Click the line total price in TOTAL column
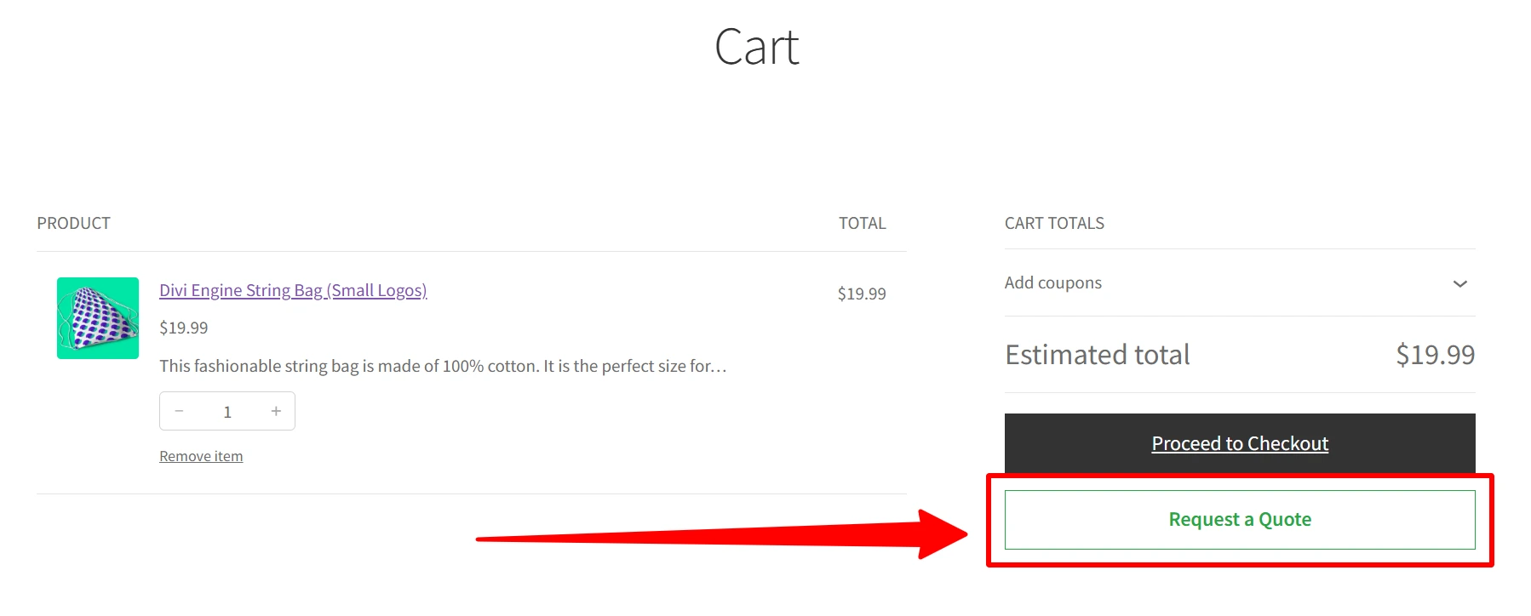This screenshot has height=616, width=1531. (x=861, y=294)
